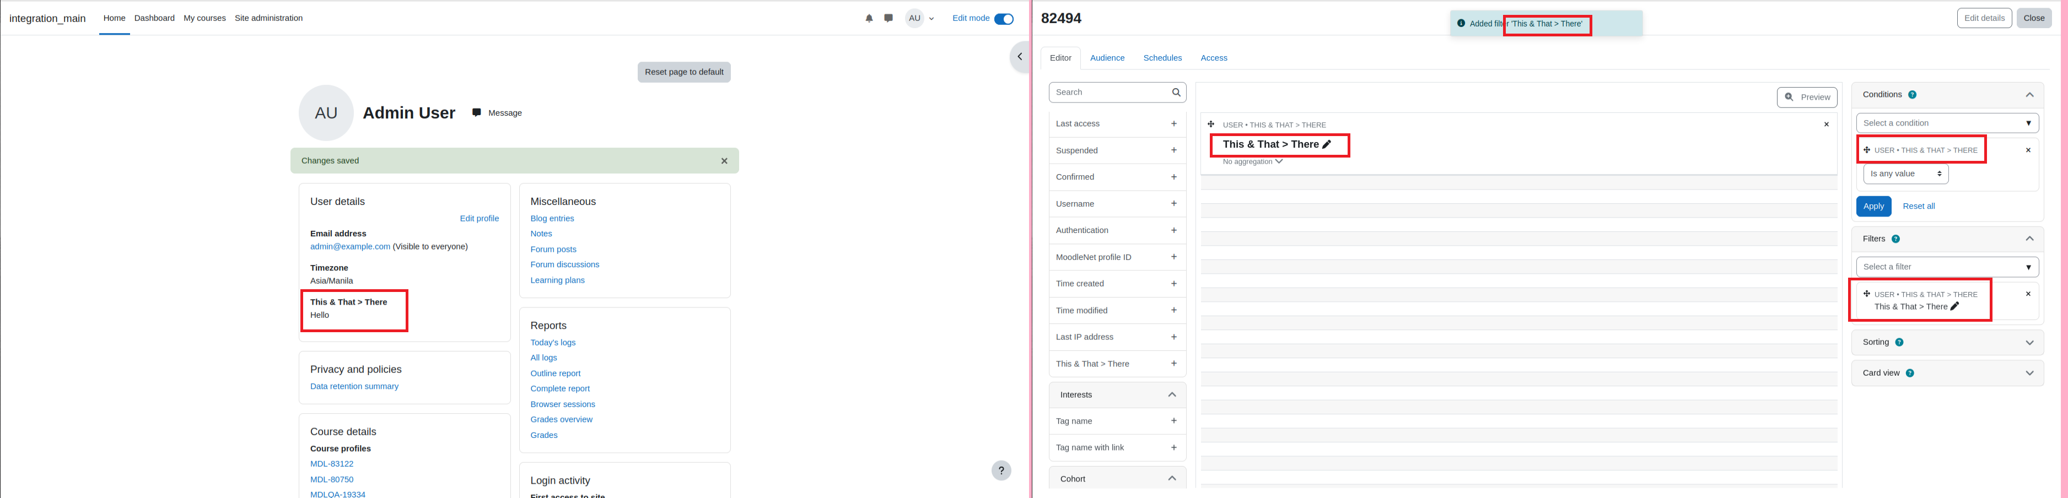Image resolution: width=2068 pixels, height=498 pixels.
Task: Open Data retention summary link
Action: [354, 387]
